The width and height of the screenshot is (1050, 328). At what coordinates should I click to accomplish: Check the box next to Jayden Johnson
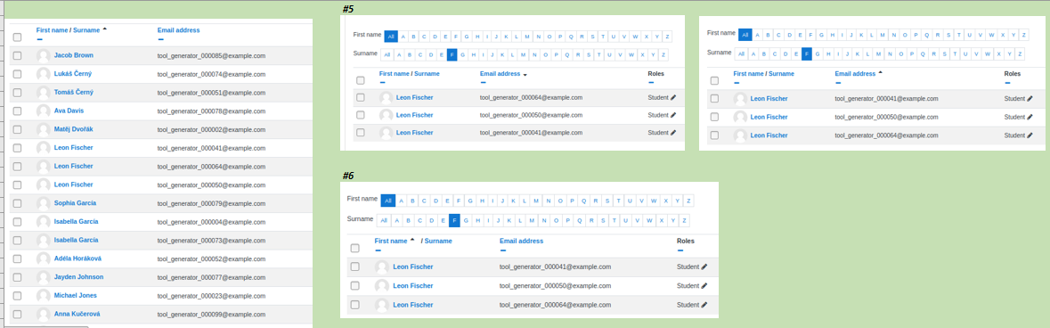click(x=18, y=277)
